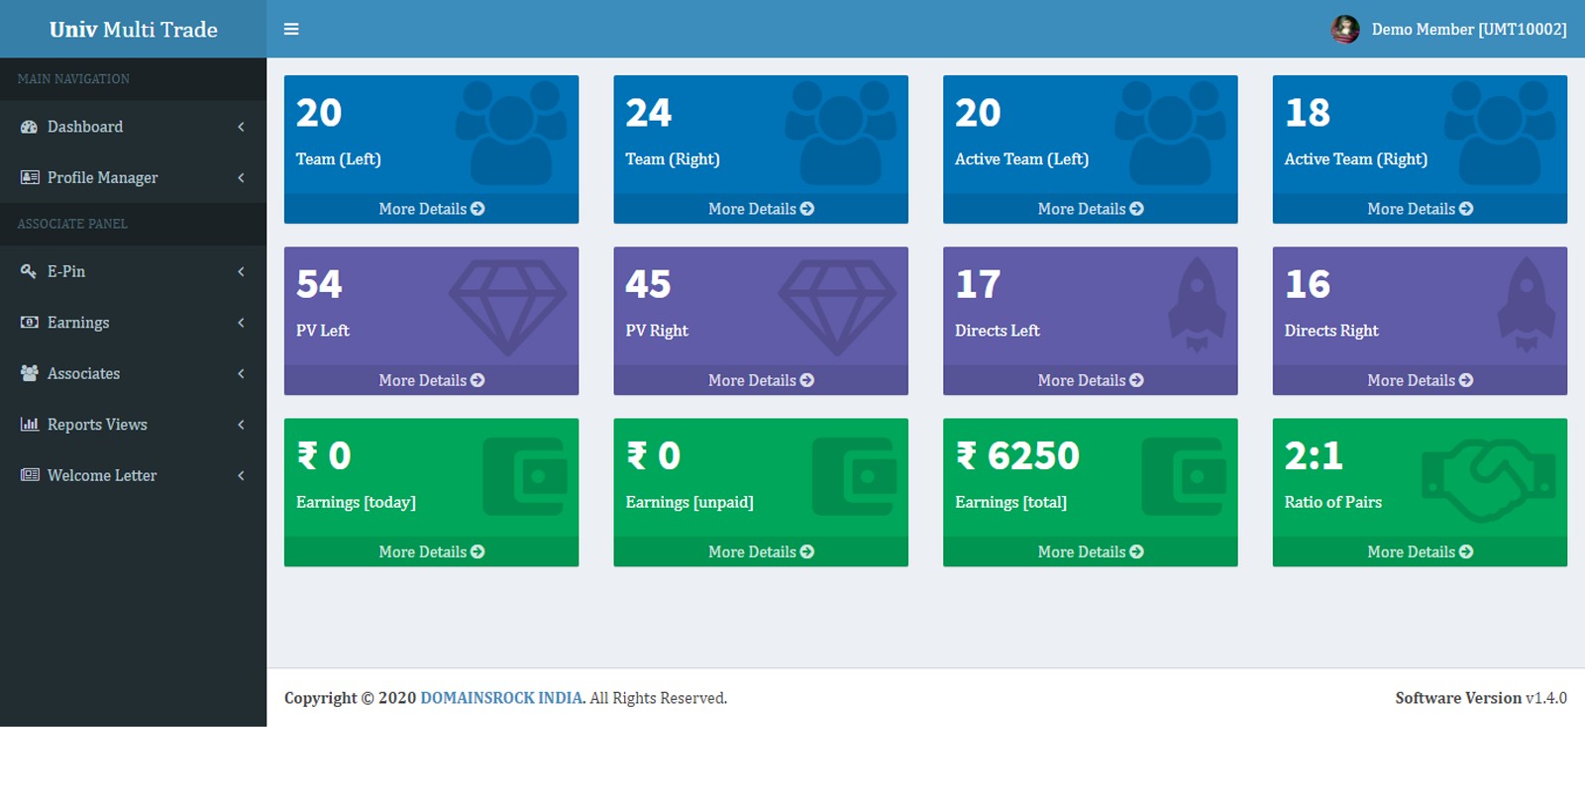Expand the Earnings submenu chevron

point(241,322)
